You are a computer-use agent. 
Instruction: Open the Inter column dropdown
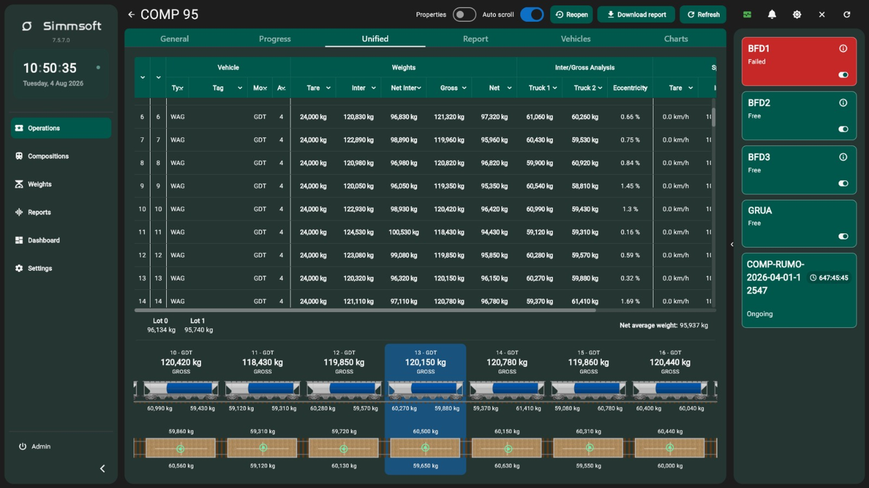tap(374, 88)
